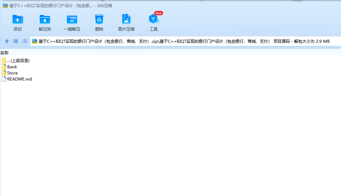Viewport: 341px width, 196px height.
Task: Select the file name 'README.md'
Action: click(x=19, y=79)
